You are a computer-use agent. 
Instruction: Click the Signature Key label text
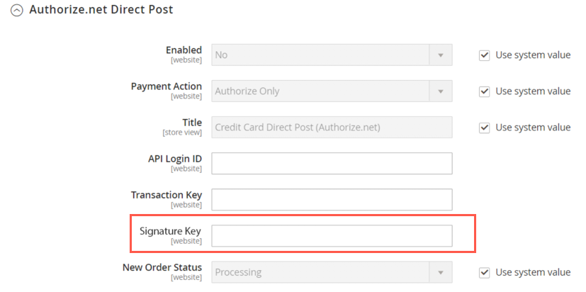tap(171, 231)
